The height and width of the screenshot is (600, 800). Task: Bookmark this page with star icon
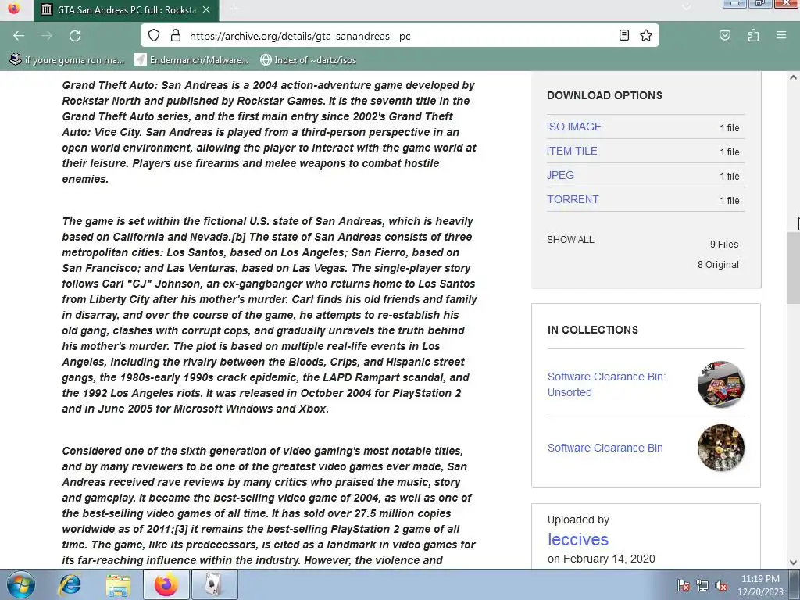pyautogui.click(x=646, y=36)
